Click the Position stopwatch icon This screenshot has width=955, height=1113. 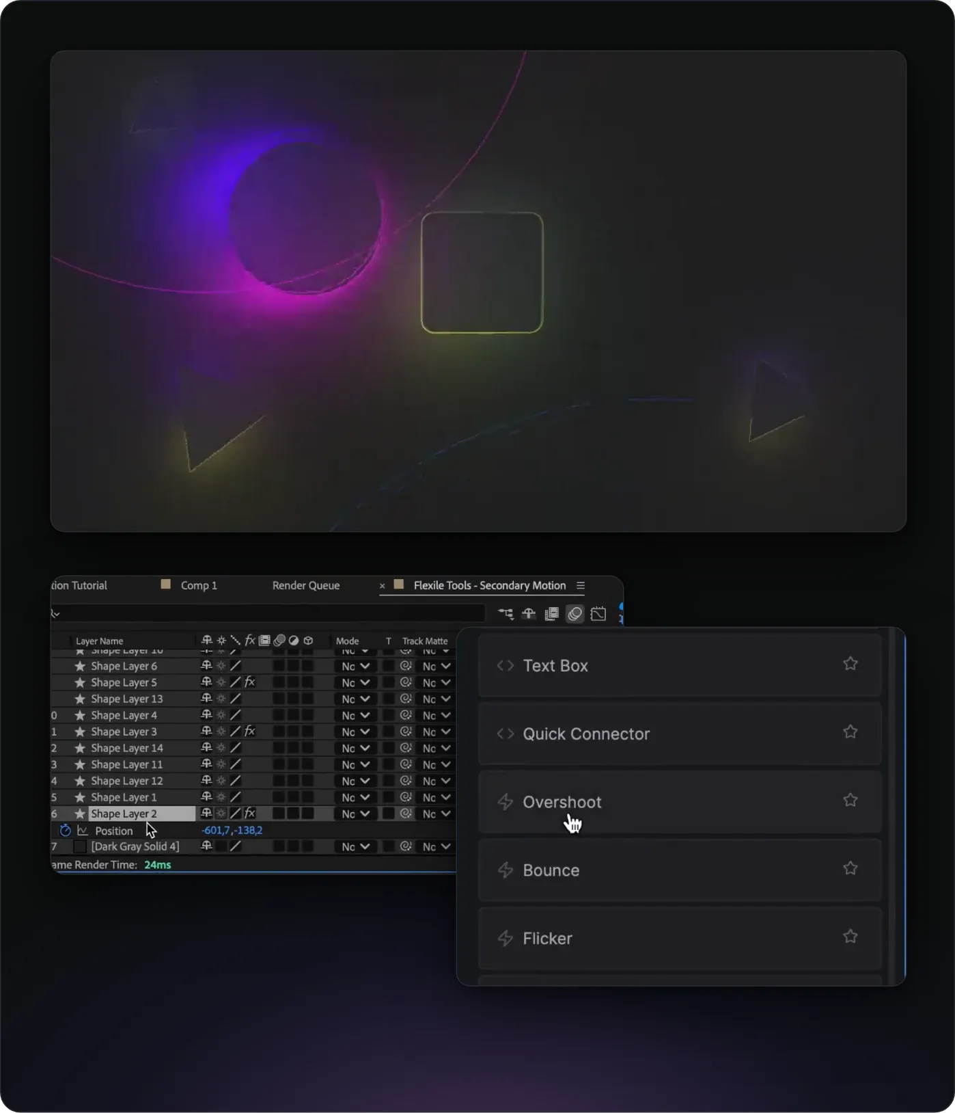pos(66,831)
